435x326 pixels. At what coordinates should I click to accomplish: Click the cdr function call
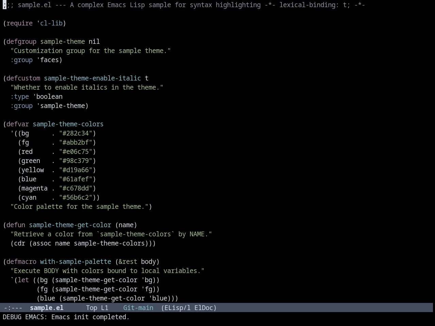(20, 243)
